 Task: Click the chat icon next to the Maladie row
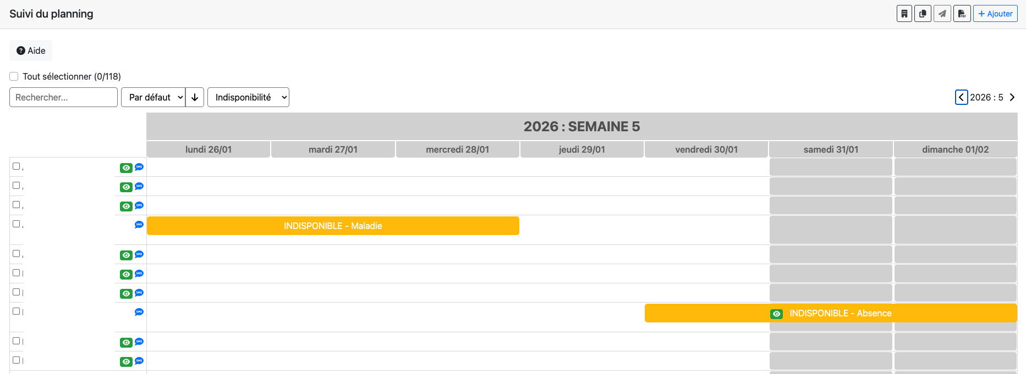pos(139,225)
